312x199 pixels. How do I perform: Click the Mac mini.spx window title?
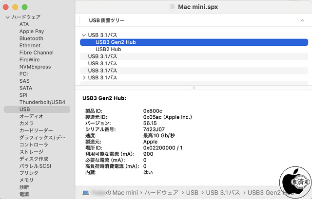point(198,7)
